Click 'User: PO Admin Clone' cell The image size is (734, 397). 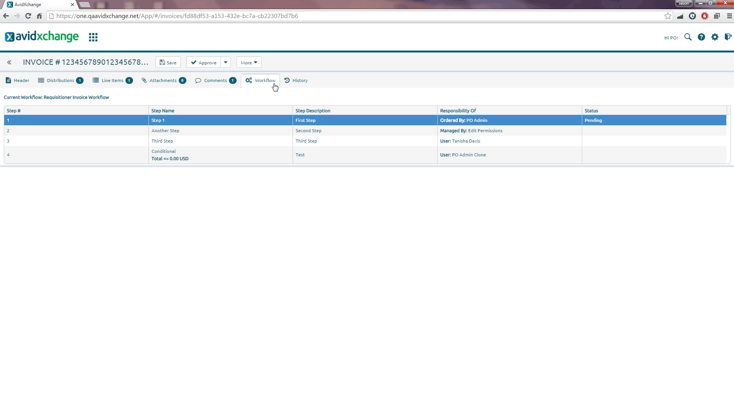pos(510,155)
